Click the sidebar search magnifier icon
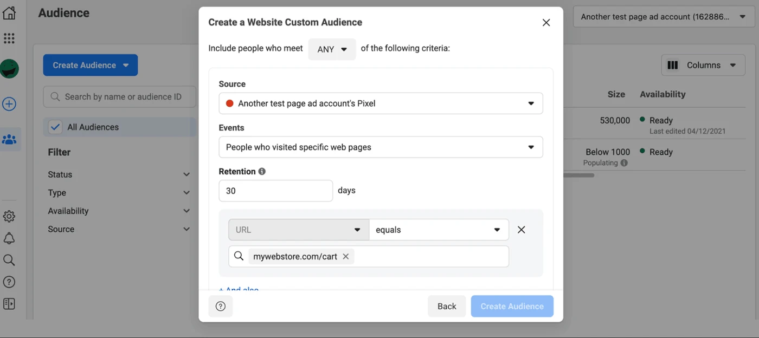The image size is (759, 338). click(x=9, y=261)
